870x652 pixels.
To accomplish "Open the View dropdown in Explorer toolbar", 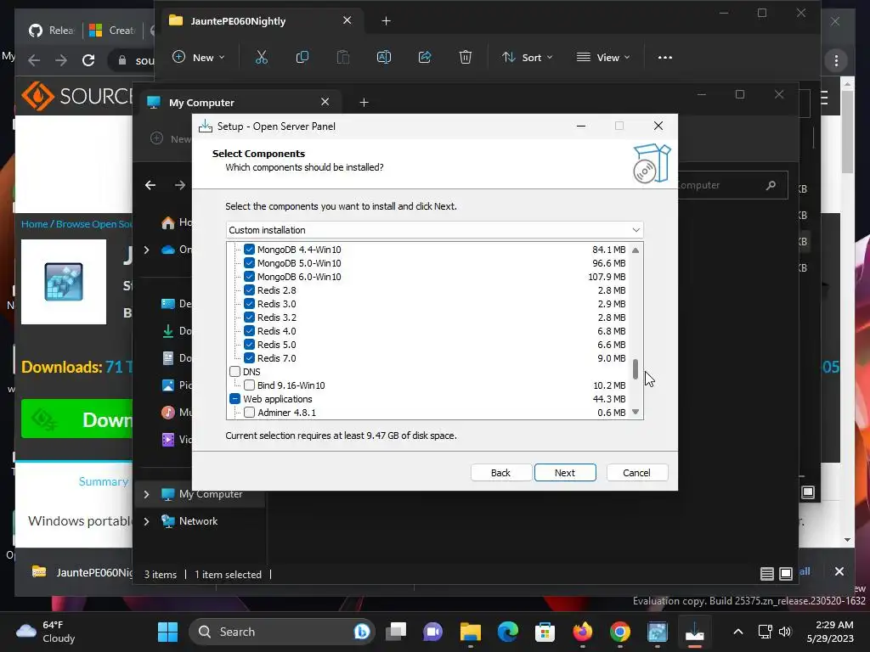I will [x=604, y=57].
